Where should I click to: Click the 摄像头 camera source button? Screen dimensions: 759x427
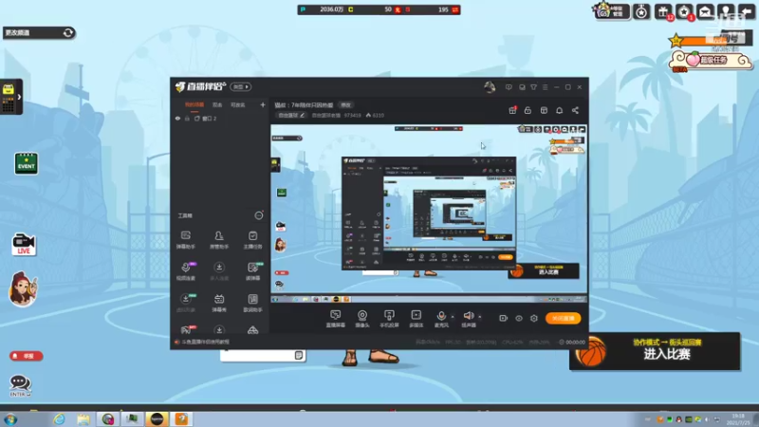click(x=362, y=319)
